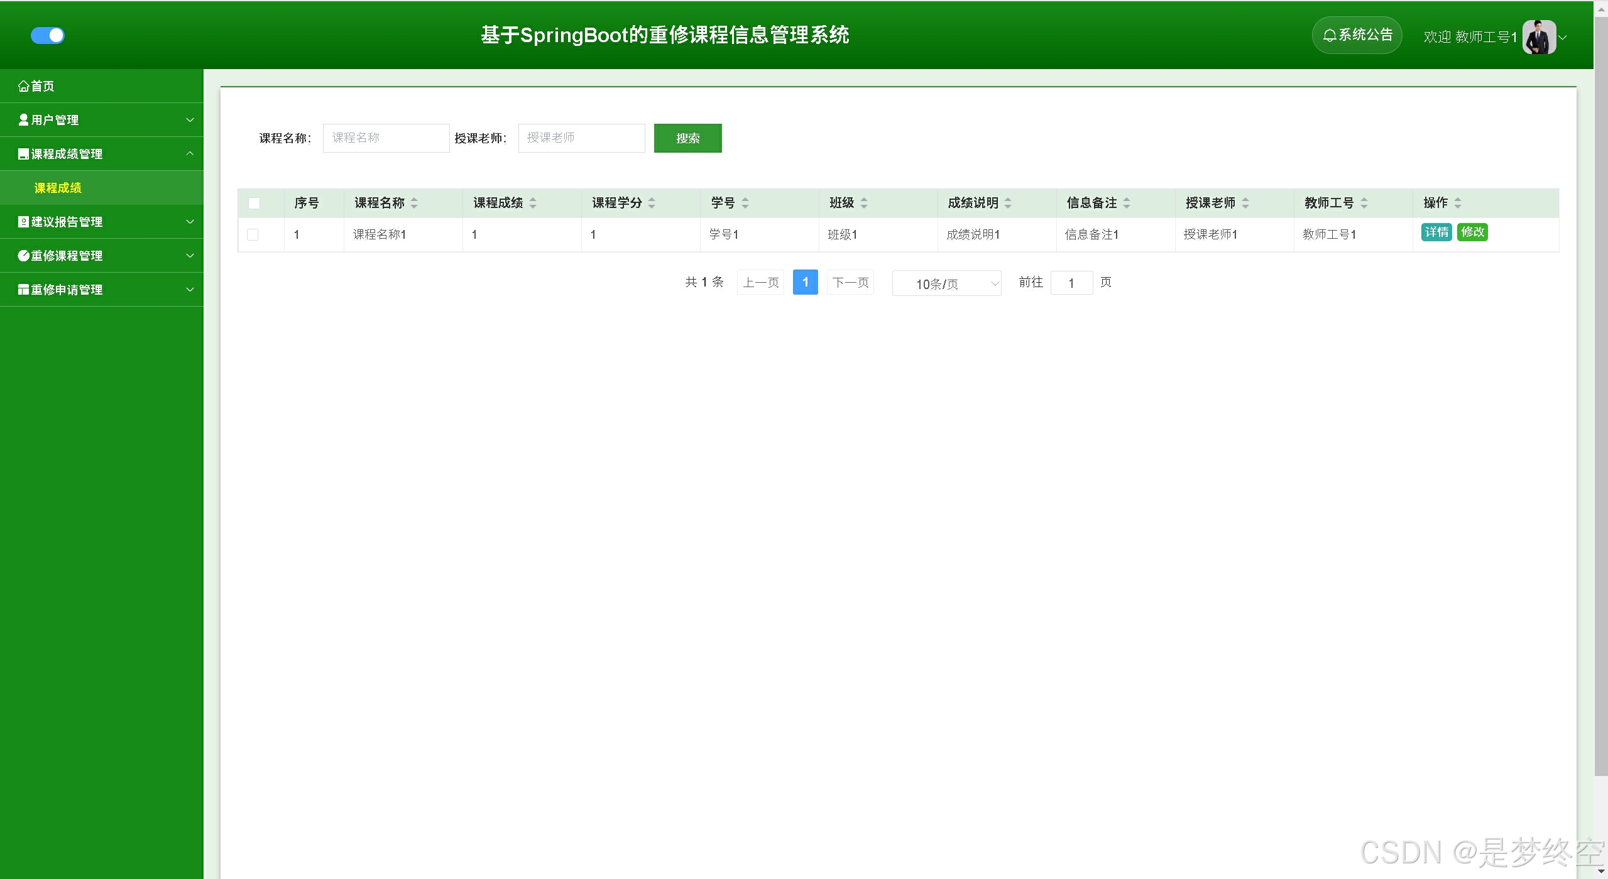Click the home icon beside 首页
Viewport: 1608px width, 879px height.
pyautogui.click(x=24, y=86)
